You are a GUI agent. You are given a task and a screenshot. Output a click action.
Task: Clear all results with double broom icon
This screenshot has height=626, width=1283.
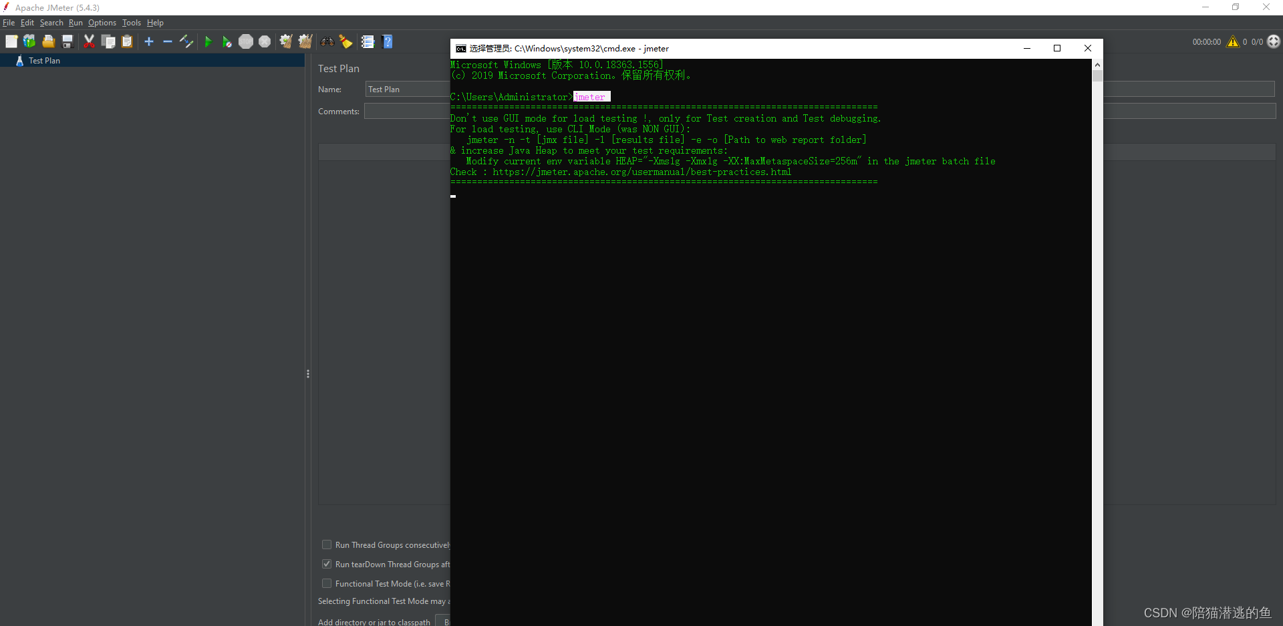[305, 41]
